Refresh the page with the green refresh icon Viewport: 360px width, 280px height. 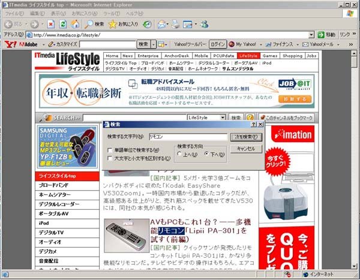tap(63, 24)
